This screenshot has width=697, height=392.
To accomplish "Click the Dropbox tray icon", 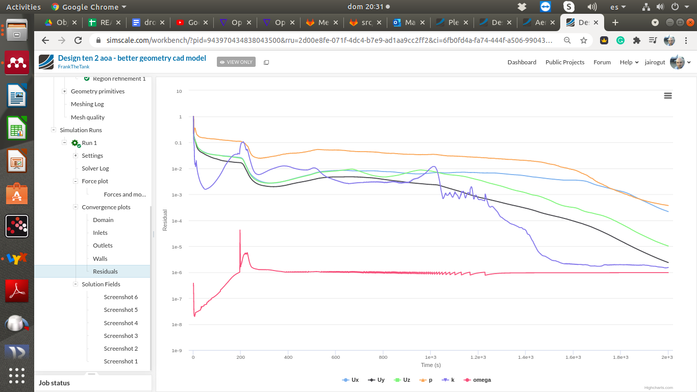I will click(521, 7).
